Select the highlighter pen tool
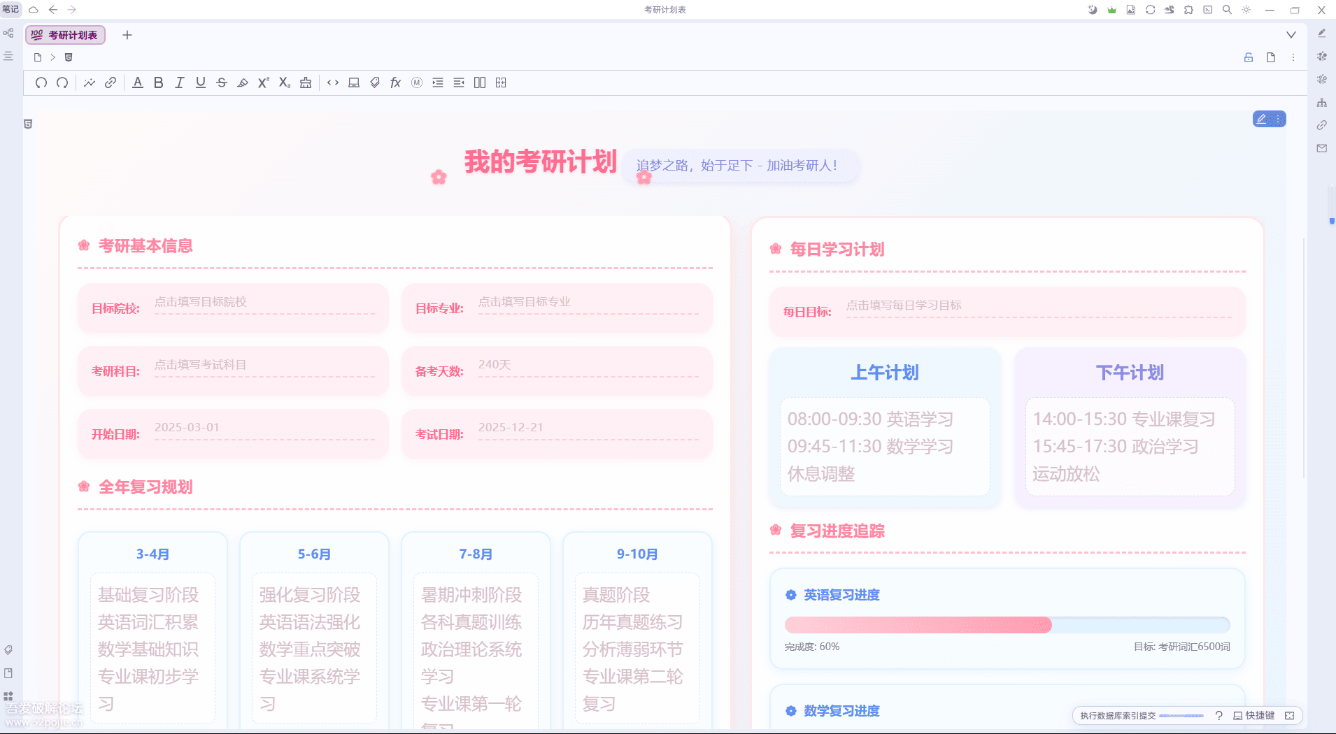 point(242,82)
